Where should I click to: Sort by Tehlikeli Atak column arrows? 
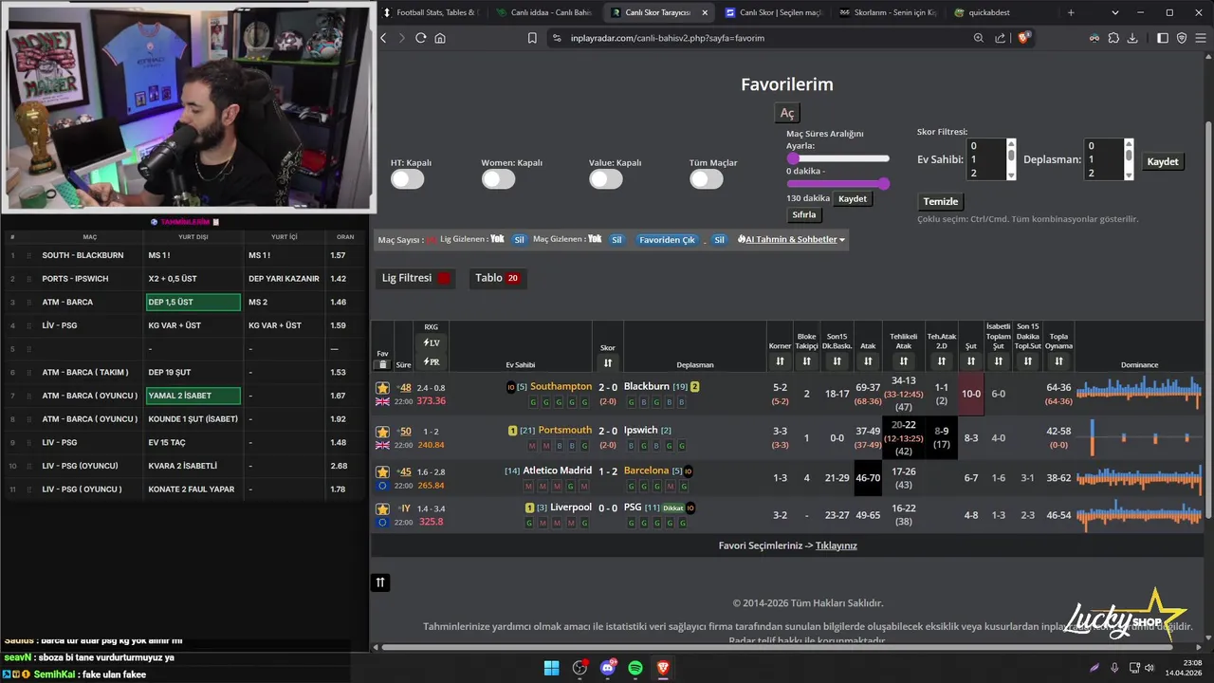903,361
